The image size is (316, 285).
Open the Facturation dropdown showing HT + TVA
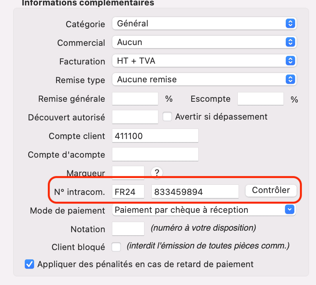pos(204,61)
